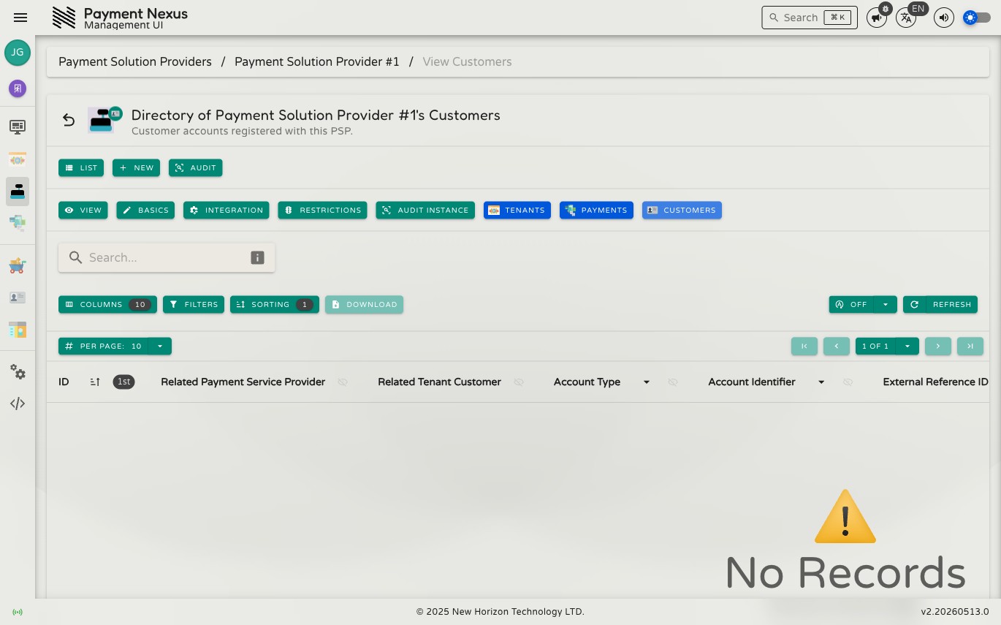This screenshot has height=625, width=1001.
Task: Click the customers search field
Action: click(167, 257)
